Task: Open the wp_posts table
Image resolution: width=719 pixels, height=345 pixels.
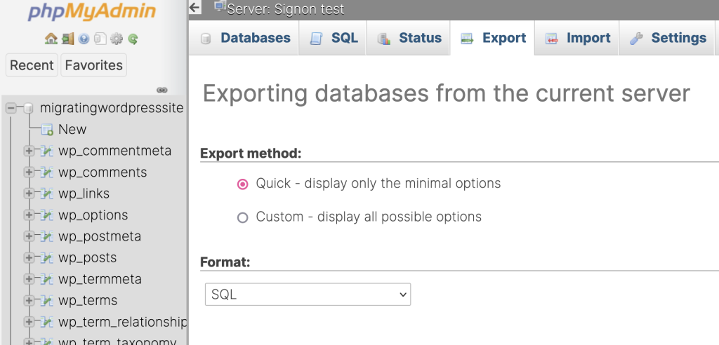Action: point(88,257)
